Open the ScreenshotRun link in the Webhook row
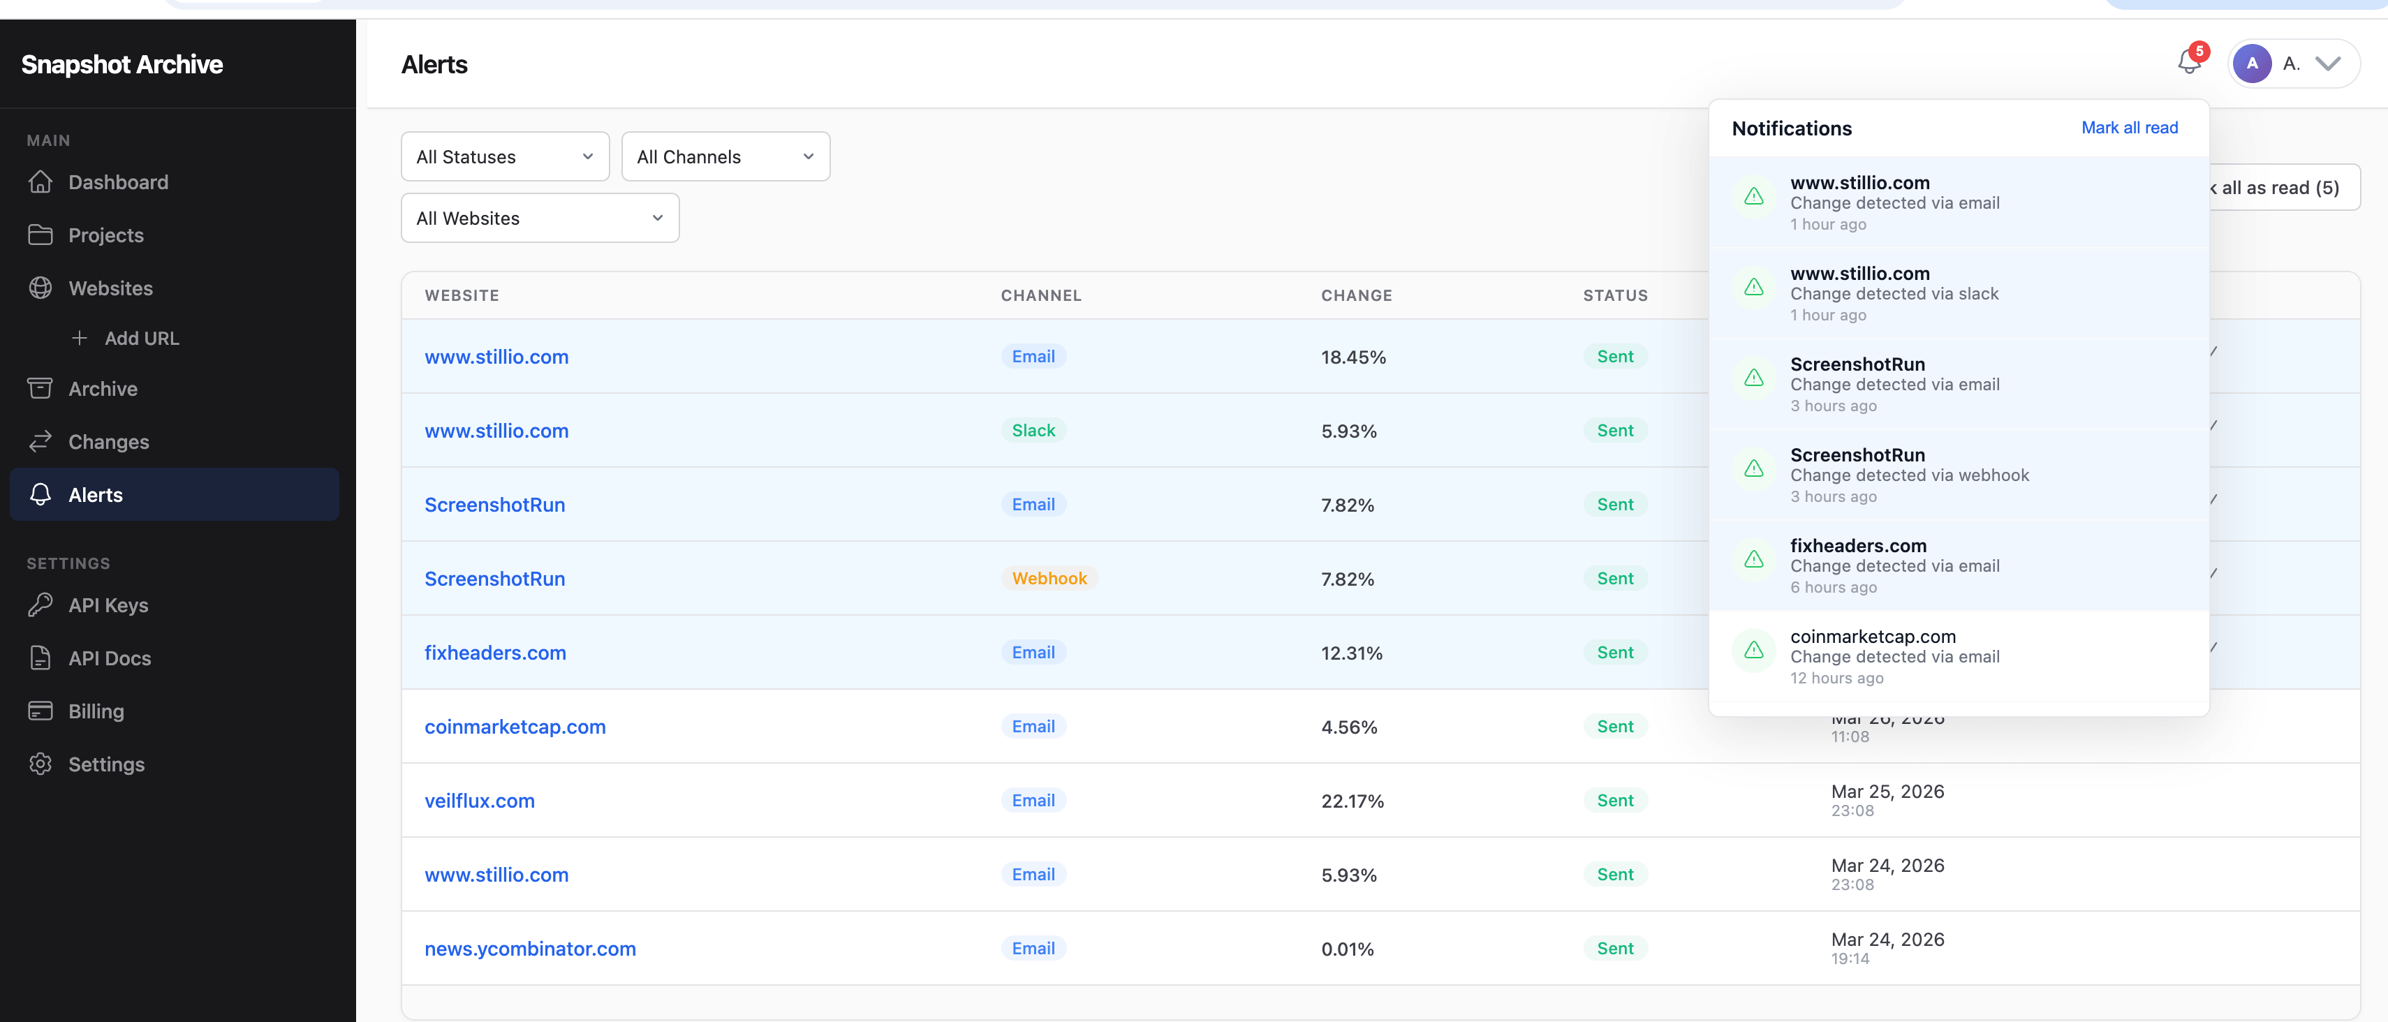The image size is (2388, 1022). click(x=494, y=579)
